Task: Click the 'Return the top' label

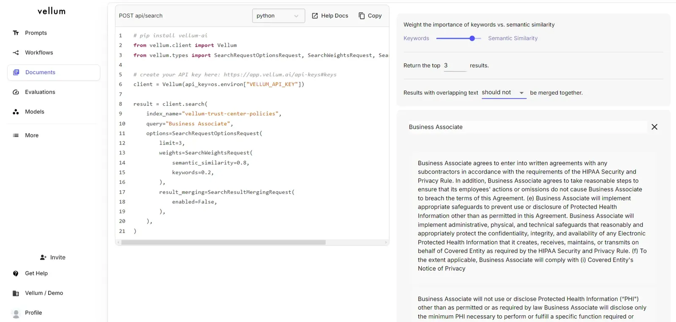Action: (x=422, y=65)
